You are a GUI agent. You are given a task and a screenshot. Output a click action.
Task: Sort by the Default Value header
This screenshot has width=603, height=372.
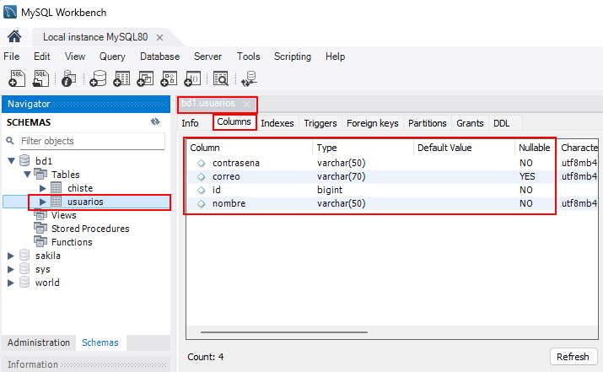pos(464,148)
